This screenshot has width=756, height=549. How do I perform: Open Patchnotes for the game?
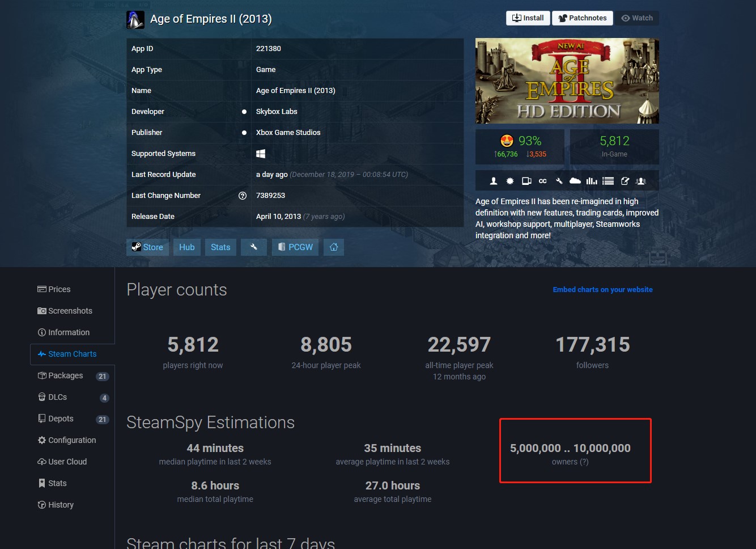(x=583, y=18)
